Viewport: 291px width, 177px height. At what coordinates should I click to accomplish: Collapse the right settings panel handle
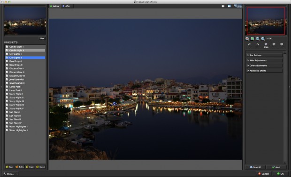pyautogui.click(x=290, y=87)
